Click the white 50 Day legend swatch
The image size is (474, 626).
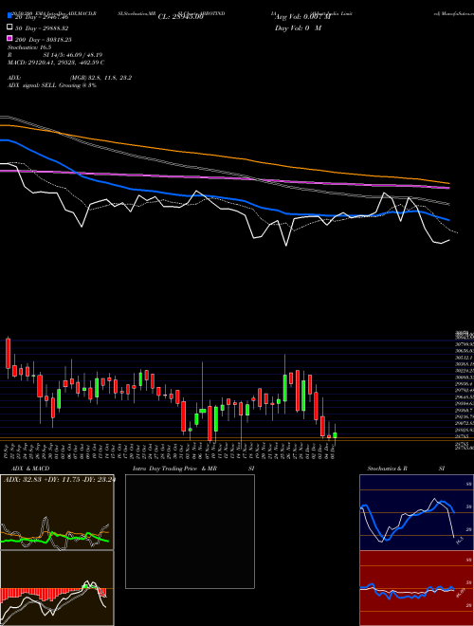point(9,28)
